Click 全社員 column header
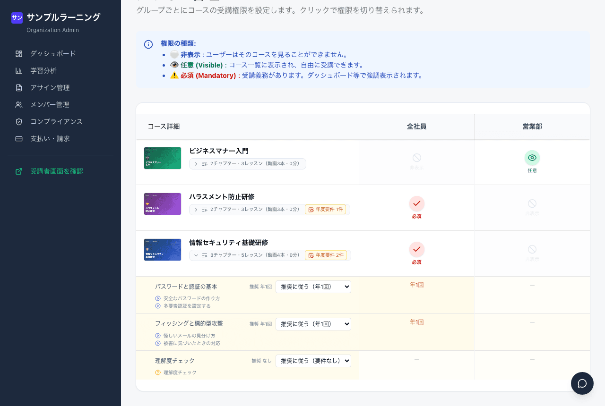The width and height of the screenshot is (605, 406). pyautogui.click(x=417, y=127)
